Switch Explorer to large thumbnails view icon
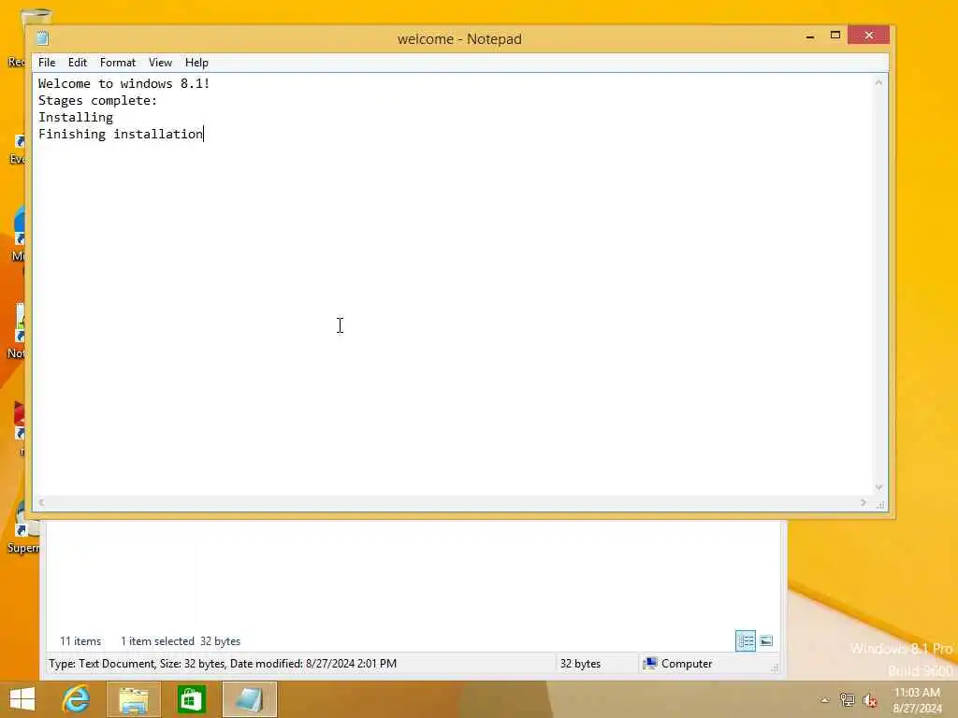958x718 pixels. [x=766, y=640]
